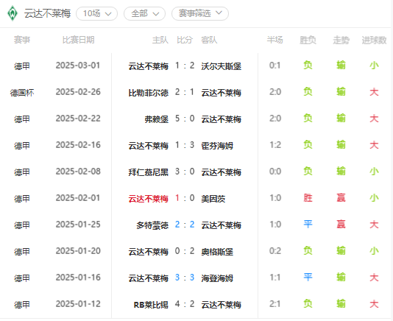Viewport: 393px width, 321px height.
Task: Open 比勒菲尔德 team in the 德国杯 match
Action: pos(149,93)
